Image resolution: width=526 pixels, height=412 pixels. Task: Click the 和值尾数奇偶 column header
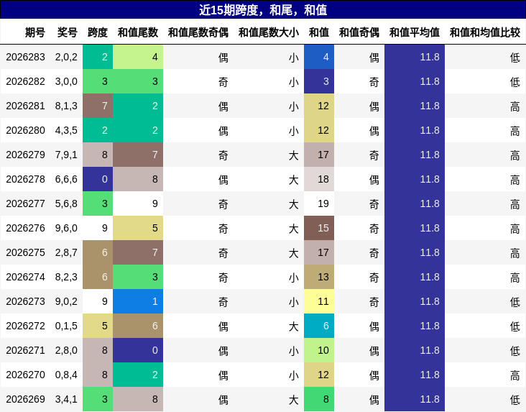click(198, 32)
